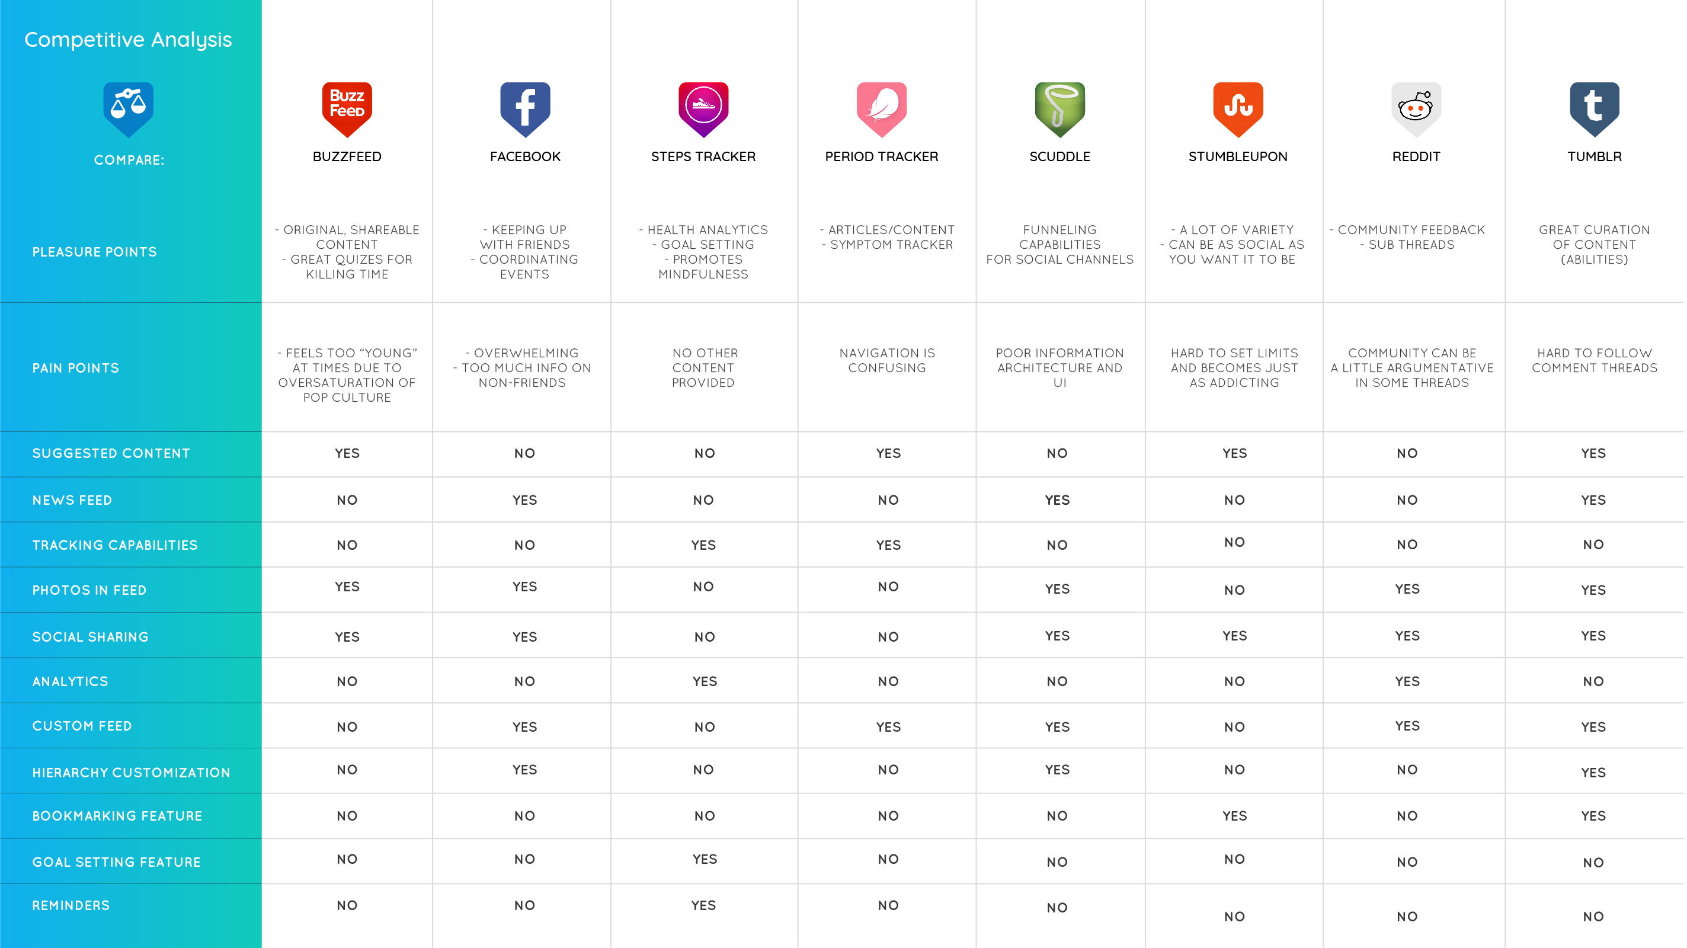
Task: Select the Reddit alien icon
Action: [x=1416, y=108]
